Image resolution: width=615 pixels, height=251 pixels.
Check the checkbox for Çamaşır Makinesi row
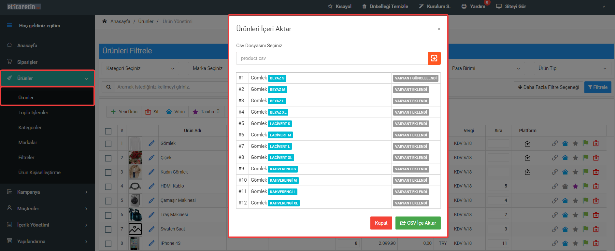(x=108, y=201)
